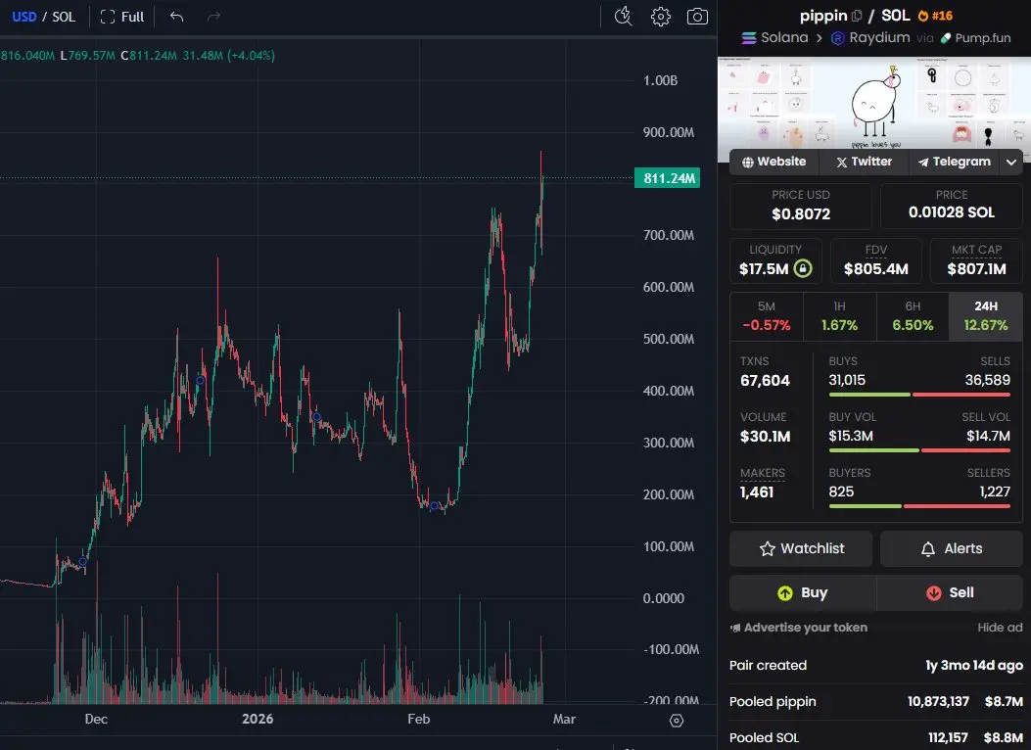Image resolution: width=1031 pixels, height=750 pixels.
Task: Switch chart denomination to SOL
Action: point(64,17)
